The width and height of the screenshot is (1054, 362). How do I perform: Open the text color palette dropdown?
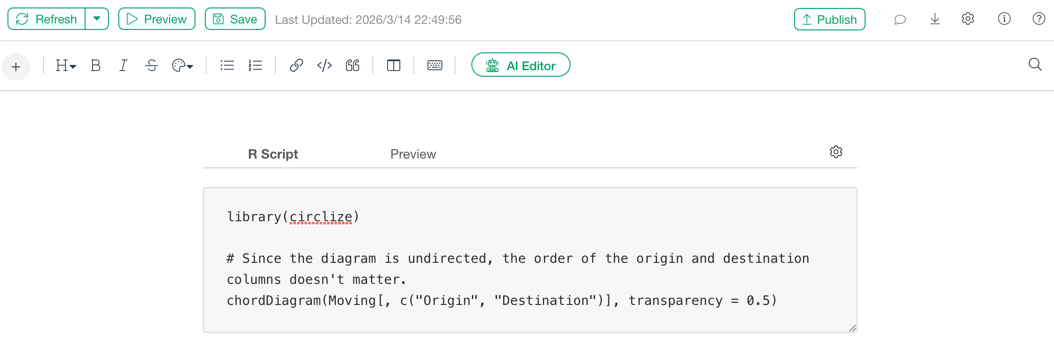tap(182, 65)
